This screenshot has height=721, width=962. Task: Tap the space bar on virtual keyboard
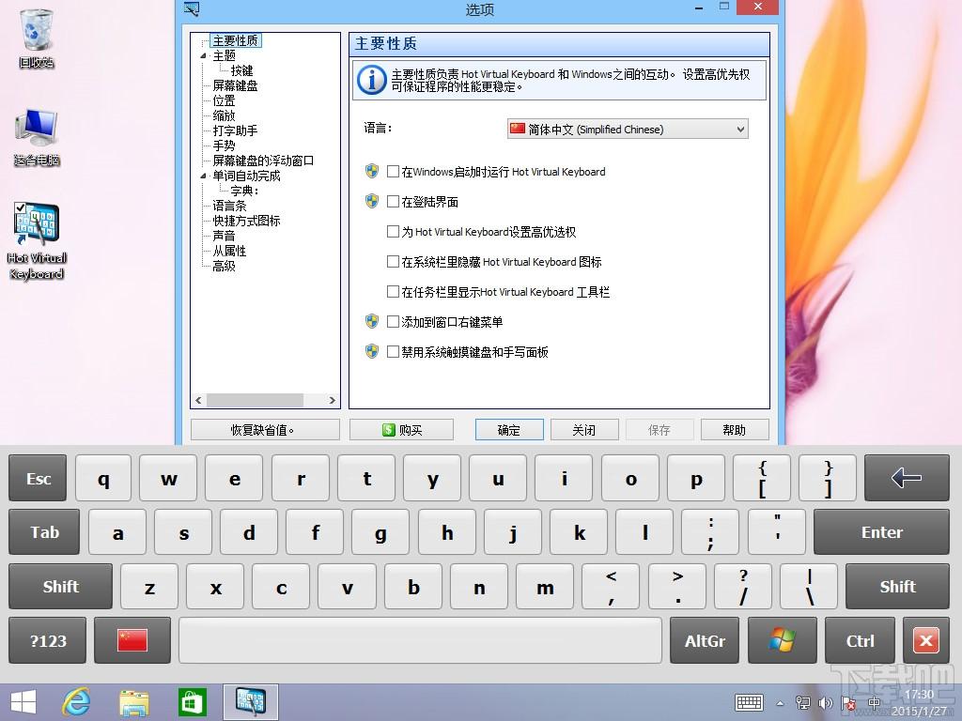point(420,640)
